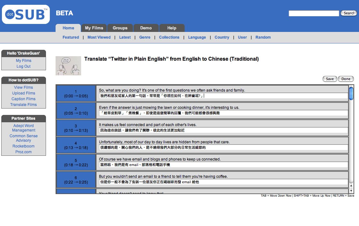Viewport: 359px width, 226px height.
Task: Click the keyboard shortcut hint text
Action: click(308, 196)
